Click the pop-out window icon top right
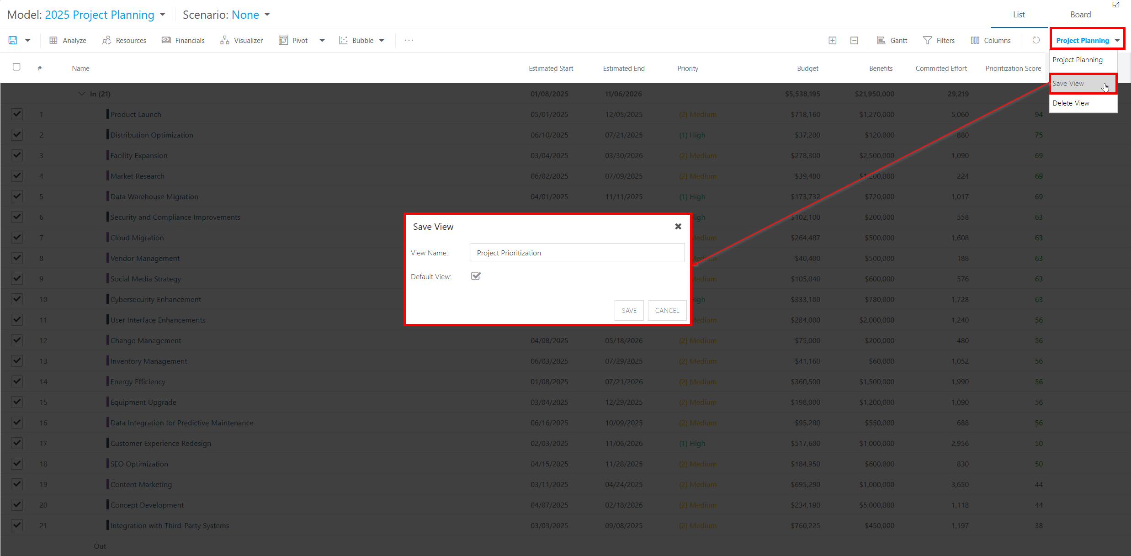The width and height of the screenshot is (1131, 556). click(1116, 5)
